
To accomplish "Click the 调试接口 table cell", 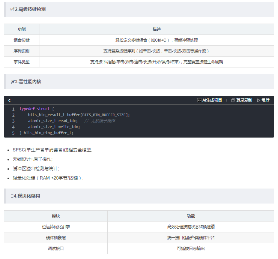I will [56, 249].
